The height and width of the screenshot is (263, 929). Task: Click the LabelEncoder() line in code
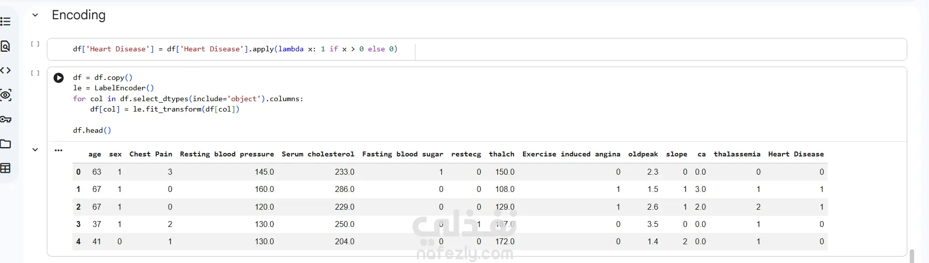(x=113, y=88)
